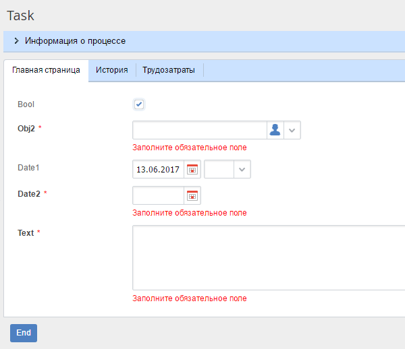
Task: Open the История tab
Action: 112,70
